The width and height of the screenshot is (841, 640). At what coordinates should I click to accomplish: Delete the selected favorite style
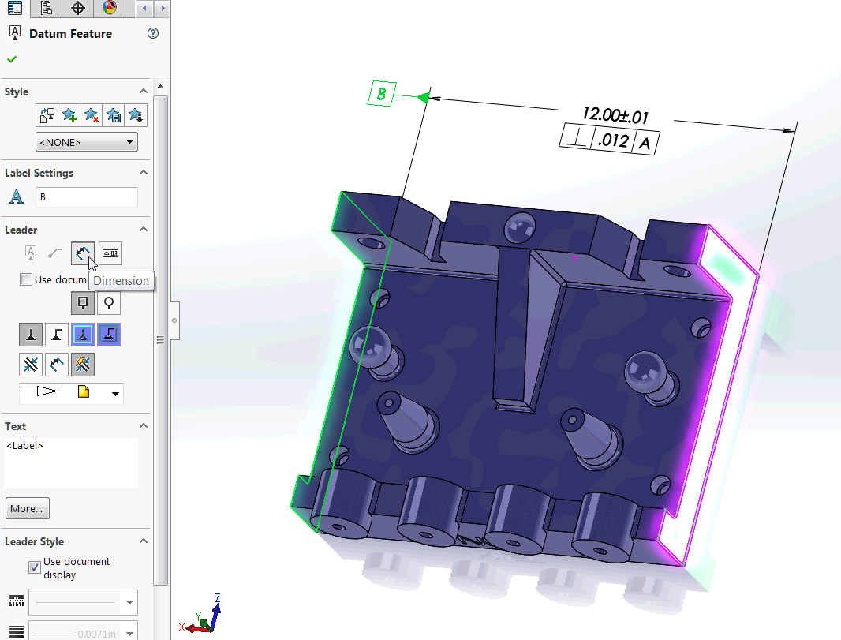tap(91, 115)
